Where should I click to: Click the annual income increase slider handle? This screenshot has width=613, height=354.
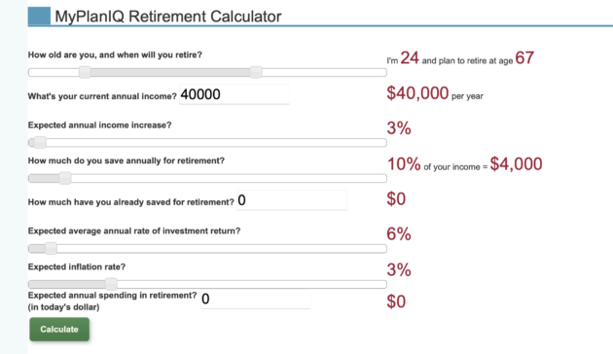click(40, 143)
